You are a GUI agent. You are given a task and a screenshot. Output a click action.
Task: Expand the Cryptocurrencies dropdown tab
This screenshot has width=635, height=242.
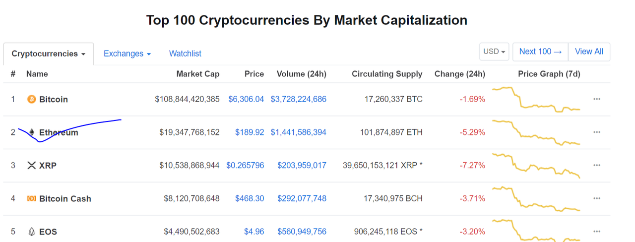[x=49, y=54]
